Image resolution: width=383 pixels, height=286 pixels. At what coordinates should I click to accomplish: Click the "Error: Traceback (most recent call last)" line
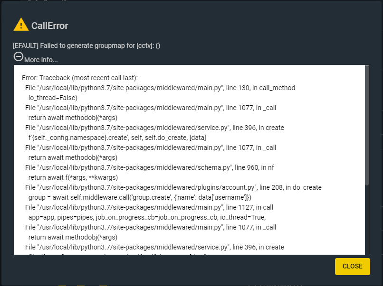(x=80, y=78)
